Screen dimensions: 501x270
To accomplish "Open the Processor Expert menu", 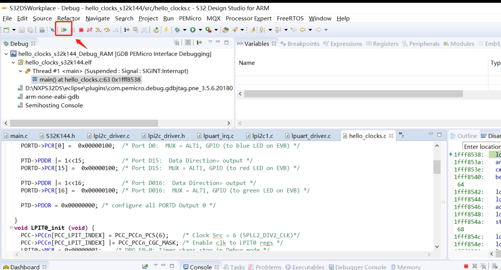I will coord(248,18).
